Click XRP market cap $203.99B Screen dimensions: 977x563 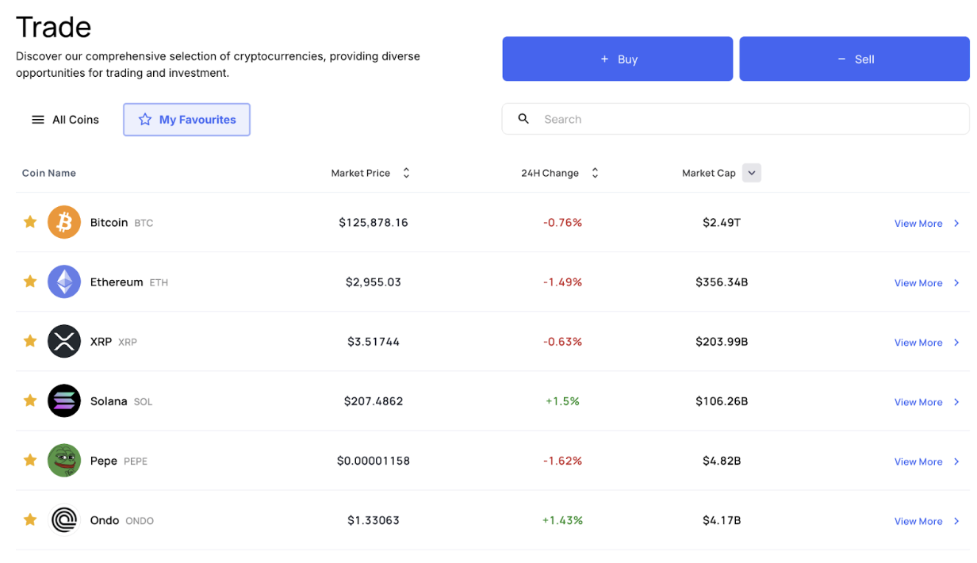(722, 342)
